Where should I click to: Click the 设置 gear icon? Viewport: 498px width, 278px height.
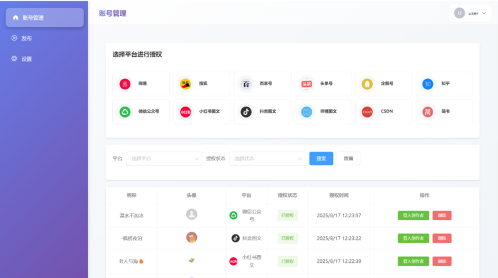tap(14, 58)
